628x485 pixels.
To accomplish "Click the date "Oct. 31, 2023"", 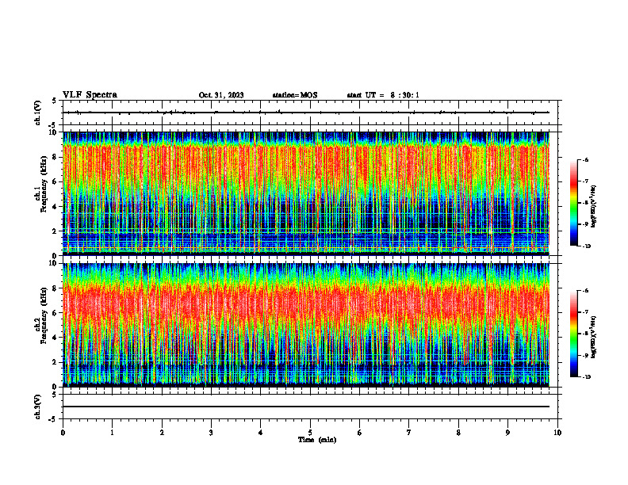I will 221,95.
